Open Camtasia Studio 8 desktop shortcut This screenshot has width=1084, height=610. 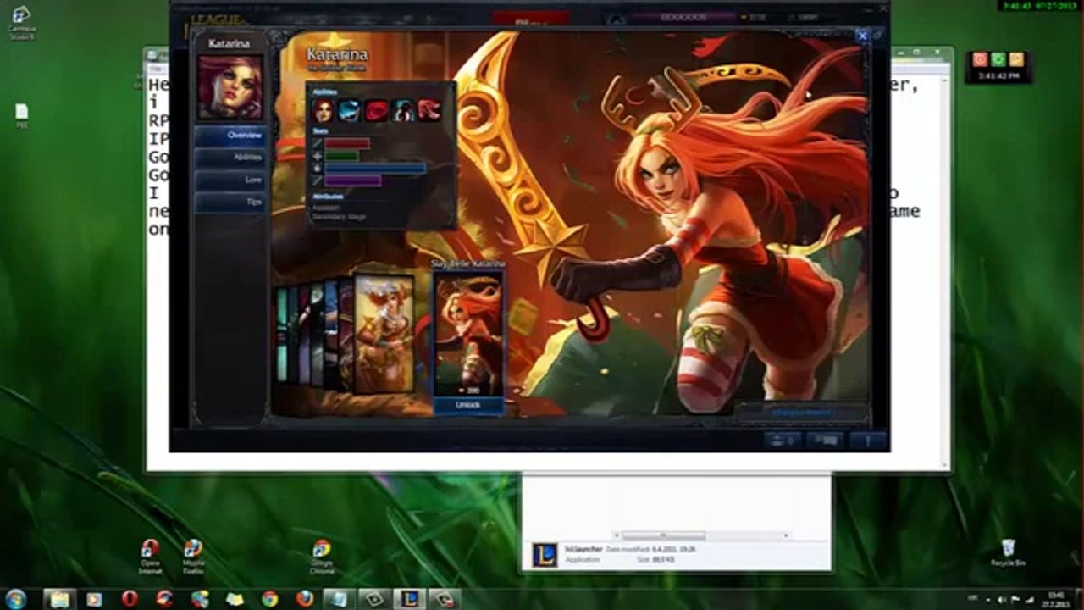pyautogui.click(x=21, y=22)
